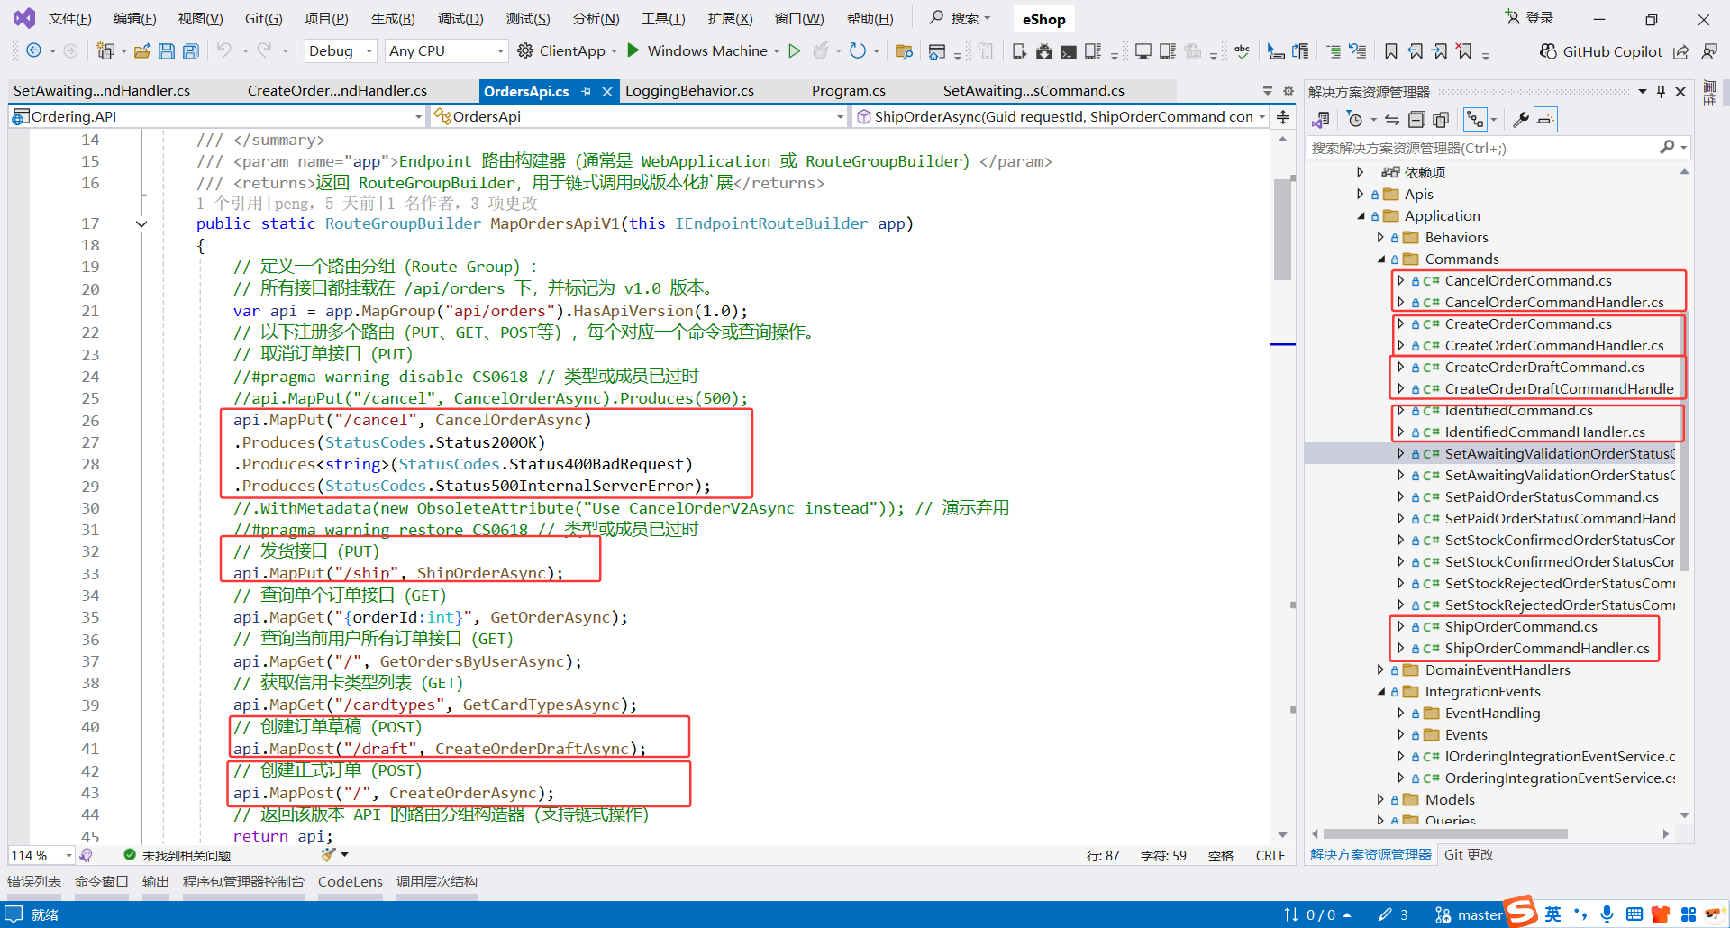This screenshot has width=1730, height=928.
Task: Click the Find in Files icon
Action: click(904, 51)
